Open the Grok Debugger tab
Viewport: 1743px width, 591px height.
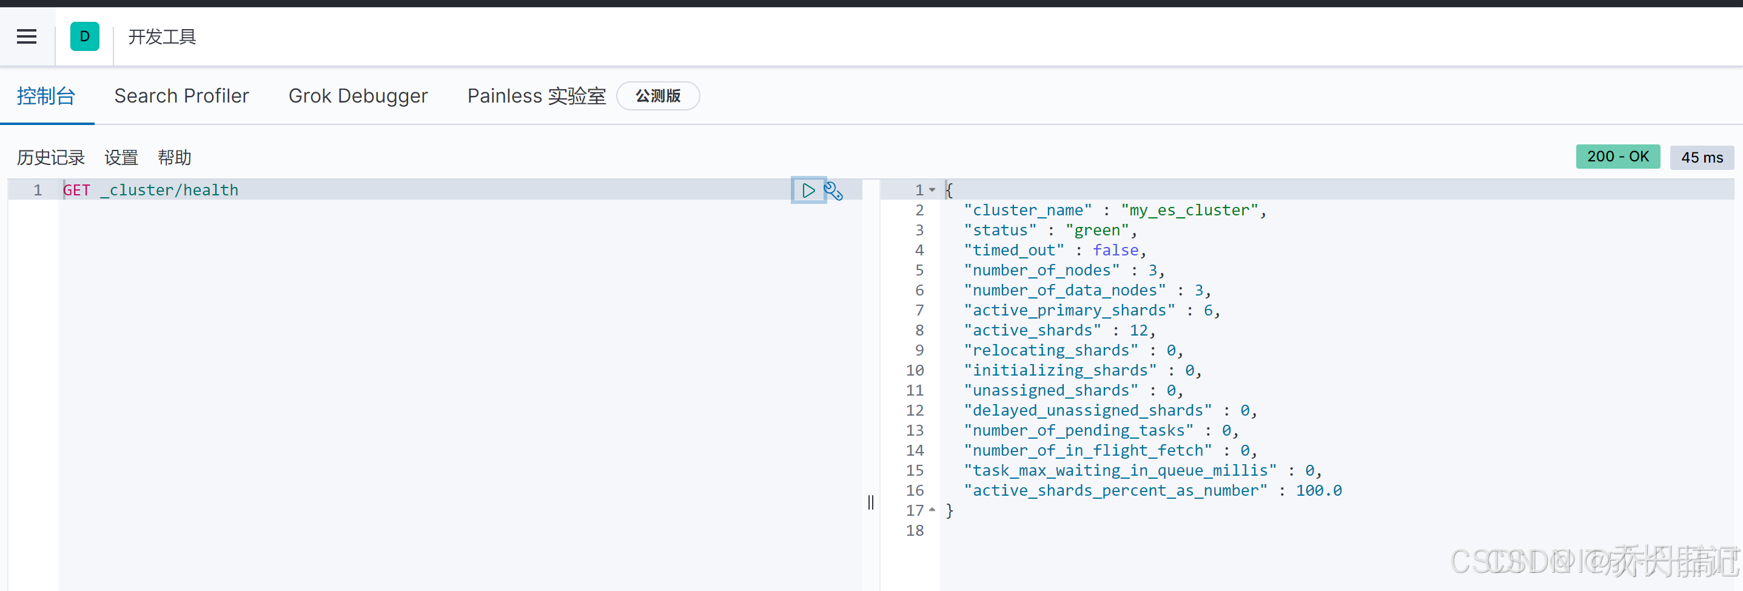coord(358,96)
